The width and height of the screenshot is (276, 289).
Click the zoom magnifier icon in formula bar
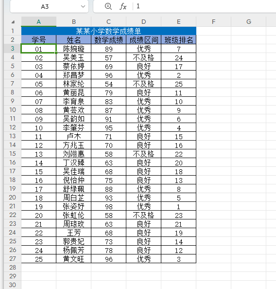(x=108, y=6)
